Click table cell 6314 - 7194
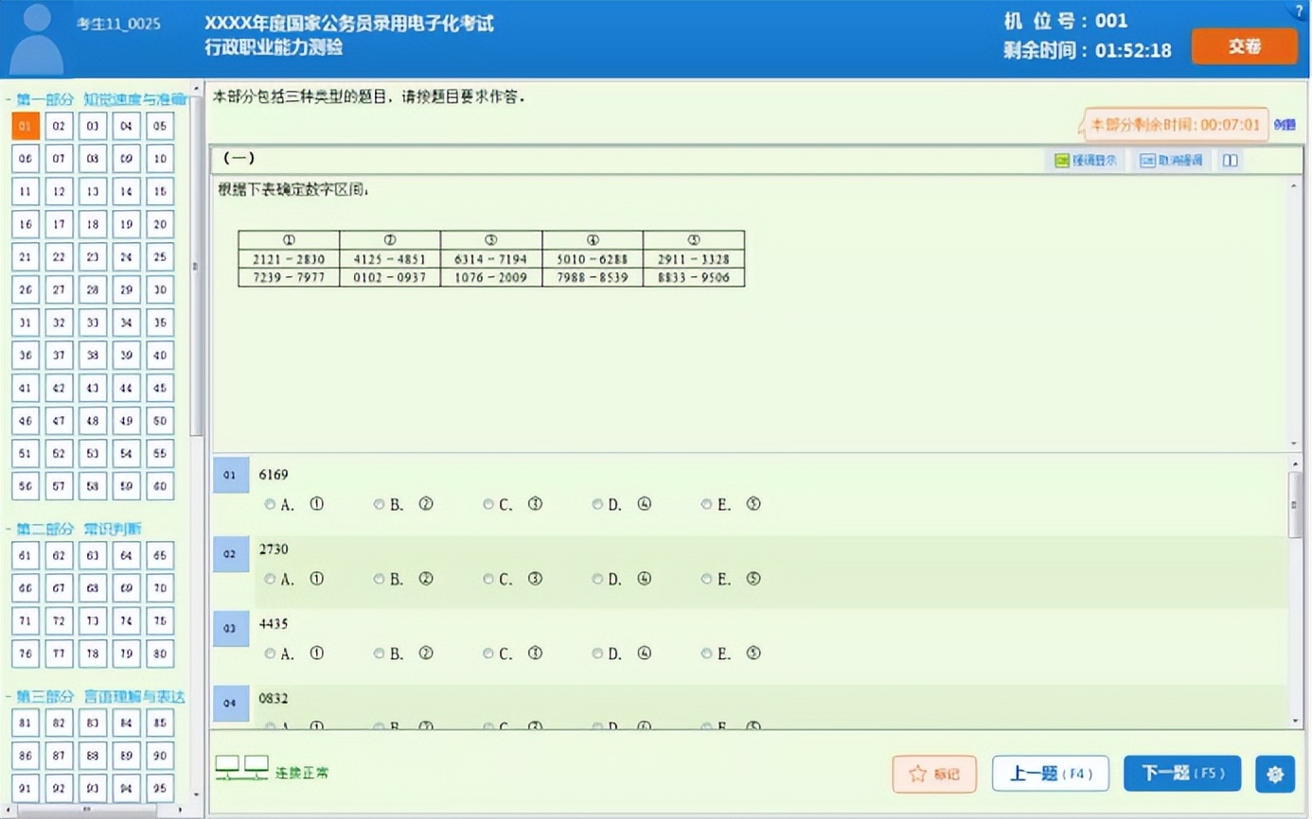Viewport: 1312px width, 819px height. [x=491, y=259]
